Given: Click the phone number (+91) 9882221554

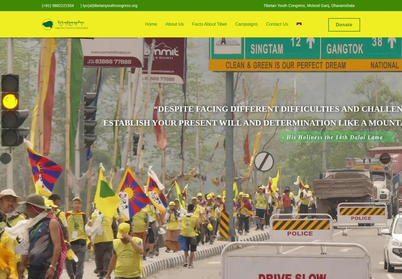Looking at the screenshot, I should (58, 6).
